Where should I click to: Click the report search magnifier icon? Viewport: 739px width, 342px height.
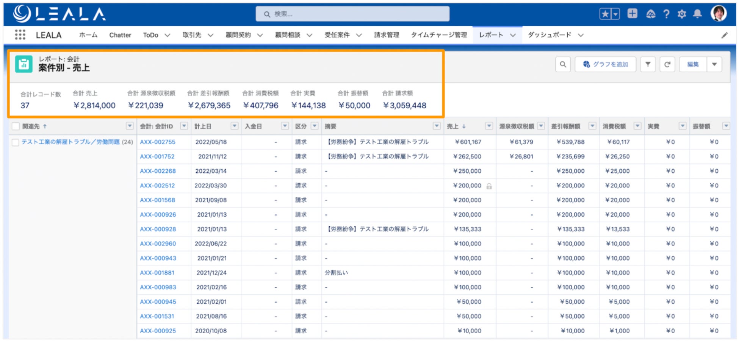(x=563, y=64)
